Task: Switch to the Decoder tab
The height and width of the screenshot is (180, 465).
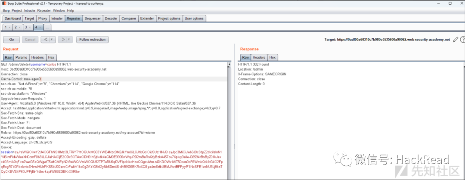Action: point(111,19)
